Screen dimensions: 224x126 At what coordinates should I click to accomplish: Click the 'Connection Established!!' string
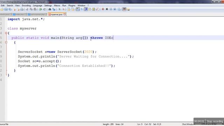[84, 66]
